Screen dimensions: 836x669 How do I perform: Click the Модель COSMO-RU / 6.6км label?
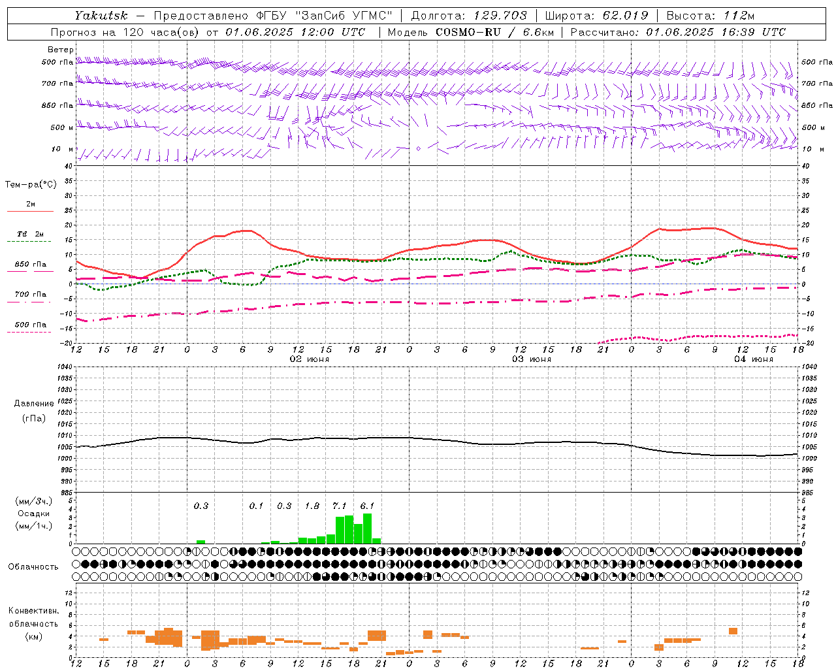pos(470,32)
